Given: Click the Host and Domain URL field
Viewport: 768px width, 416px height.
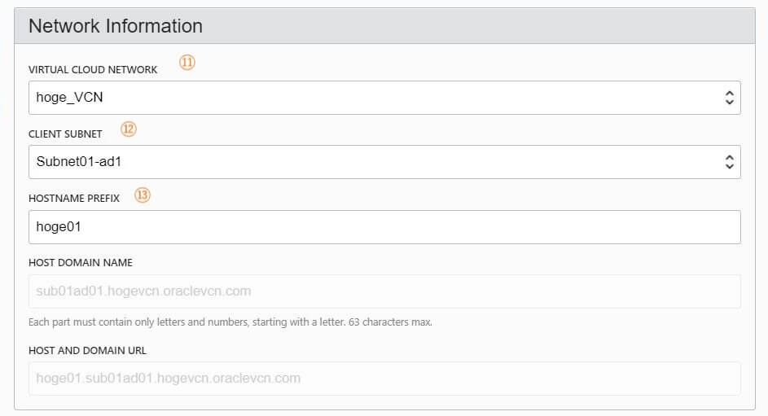Looking at the screenshot, I should [384, 379].
